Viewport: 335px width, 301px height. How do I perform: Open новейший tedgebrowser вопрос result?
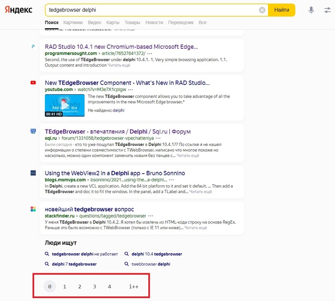click(89, 209)
